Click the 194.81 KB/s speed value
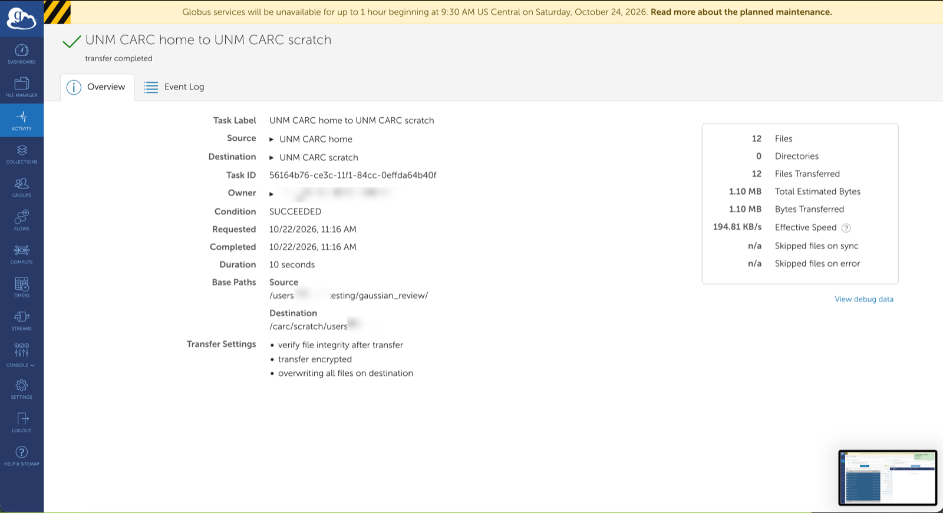The width and height of the screenshot is (943, 513). click(x=737, y=227)
